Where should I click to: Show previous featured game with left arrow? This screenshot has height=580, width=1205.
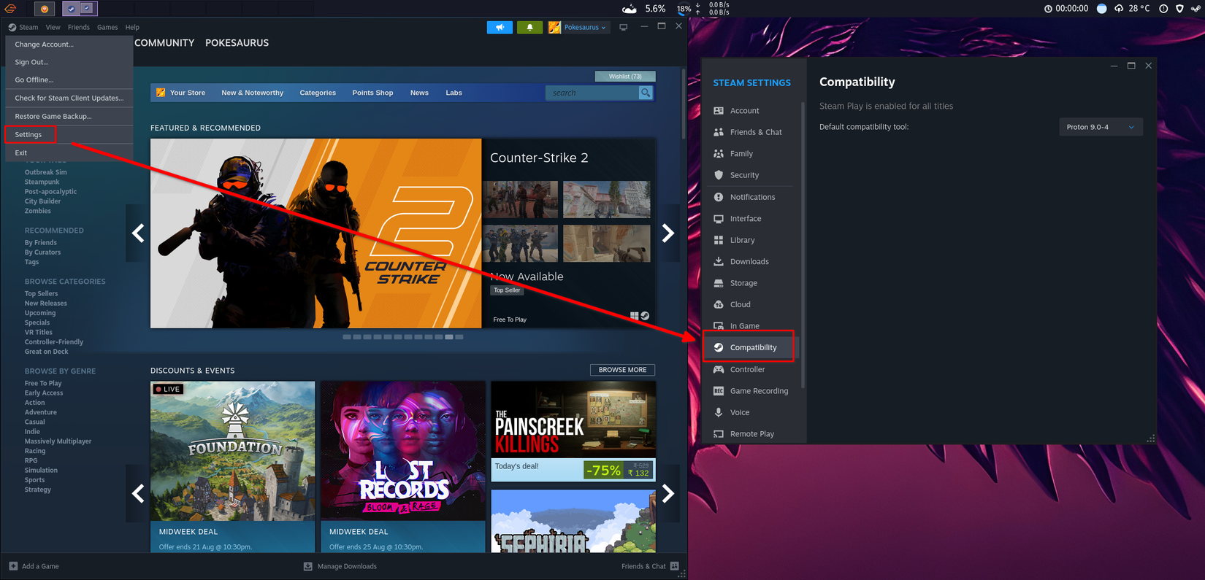138,233
